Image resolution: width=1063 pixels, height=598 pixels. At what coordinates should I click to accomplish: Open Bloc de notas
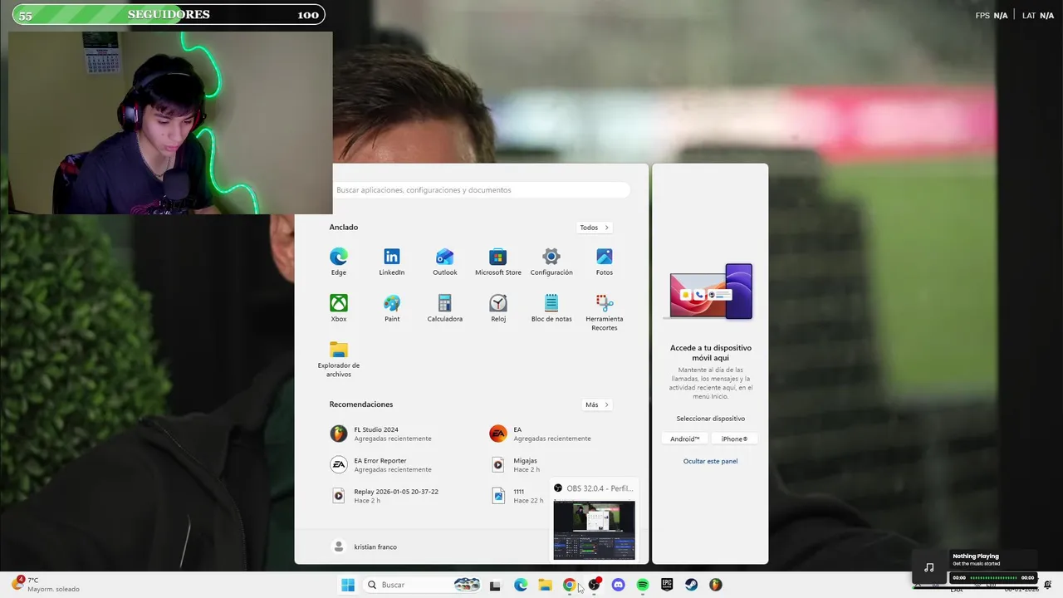pos(551,308)
